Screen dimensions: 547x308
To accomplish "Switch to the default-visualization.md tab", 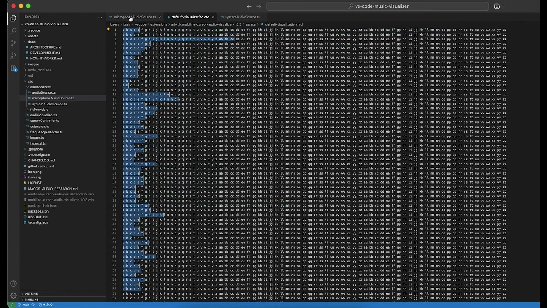I will (x=190, y=17).
